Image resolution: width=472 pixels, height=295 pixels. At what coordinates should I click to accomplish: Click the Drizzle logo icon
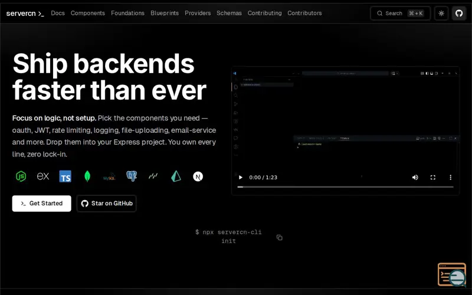[x=153, y=176]
